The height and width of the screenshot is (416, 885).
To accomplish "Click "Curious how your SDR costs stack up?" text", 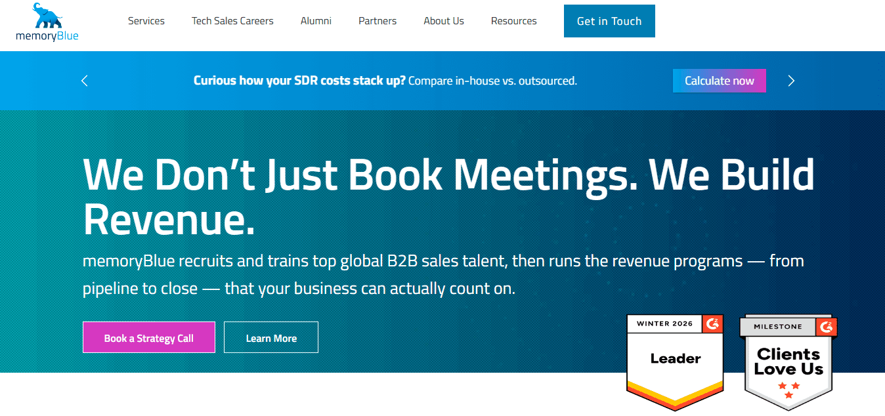I will click(299, 81).
